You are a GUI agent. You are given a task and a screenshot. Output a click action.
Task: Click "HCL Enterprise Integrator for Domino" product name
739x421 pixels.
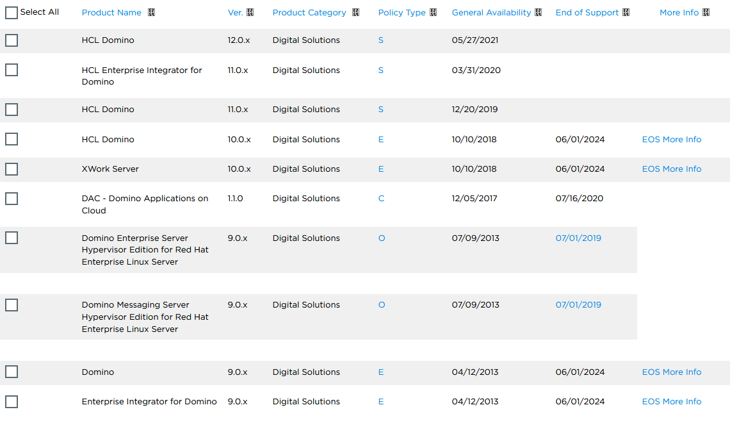tap(142, 76)
